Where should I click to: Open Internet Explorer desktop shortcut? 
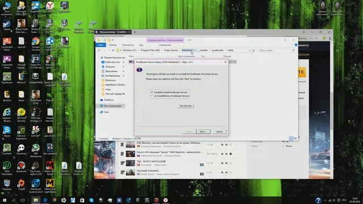point(7,114)
